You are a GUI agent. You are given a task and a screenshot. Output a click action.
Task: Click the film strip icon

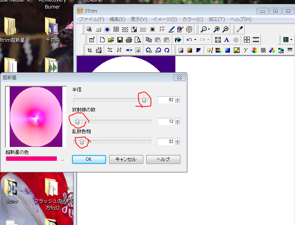click(256, 40)
